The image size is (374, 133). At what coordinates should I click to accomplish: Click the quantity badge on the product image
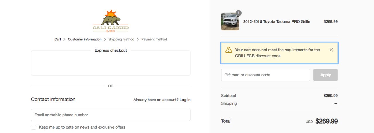pyautogui.click(x=239, y=13)
